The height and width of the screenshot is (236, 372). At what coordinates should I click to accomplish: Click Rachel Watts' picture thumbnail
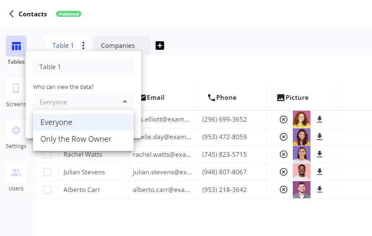[x=302, y=155]
